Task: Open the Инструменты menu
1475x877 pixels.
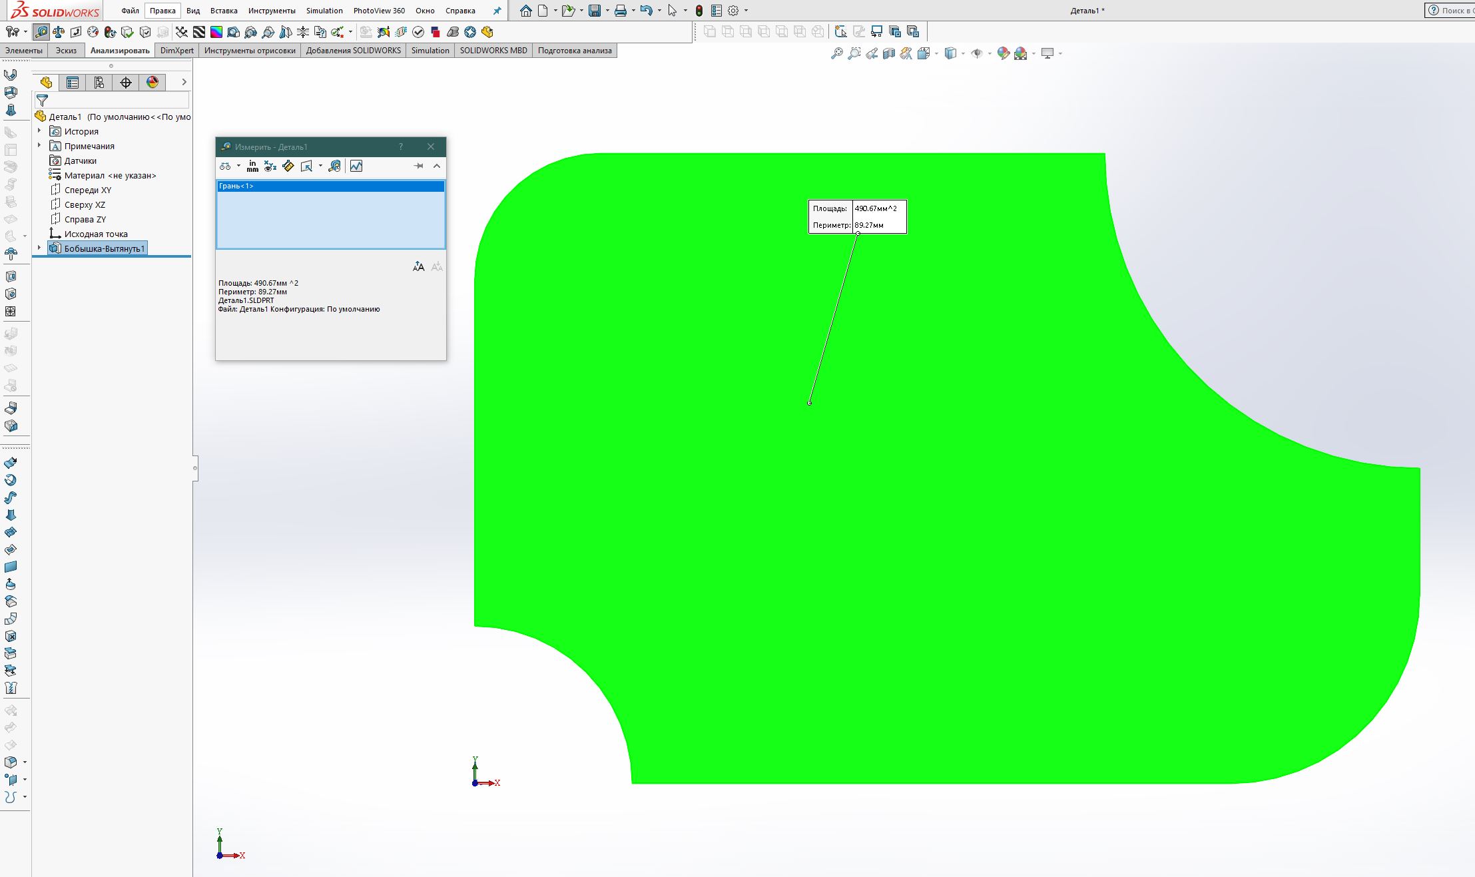Action: pyautogui.click(x=272, y=11)
